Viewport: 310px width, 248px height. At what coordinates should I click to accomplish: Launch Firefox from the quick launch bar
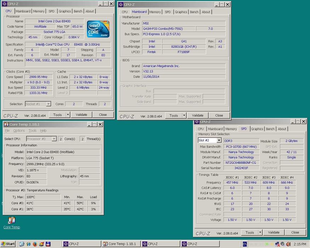tap(35, 244)
